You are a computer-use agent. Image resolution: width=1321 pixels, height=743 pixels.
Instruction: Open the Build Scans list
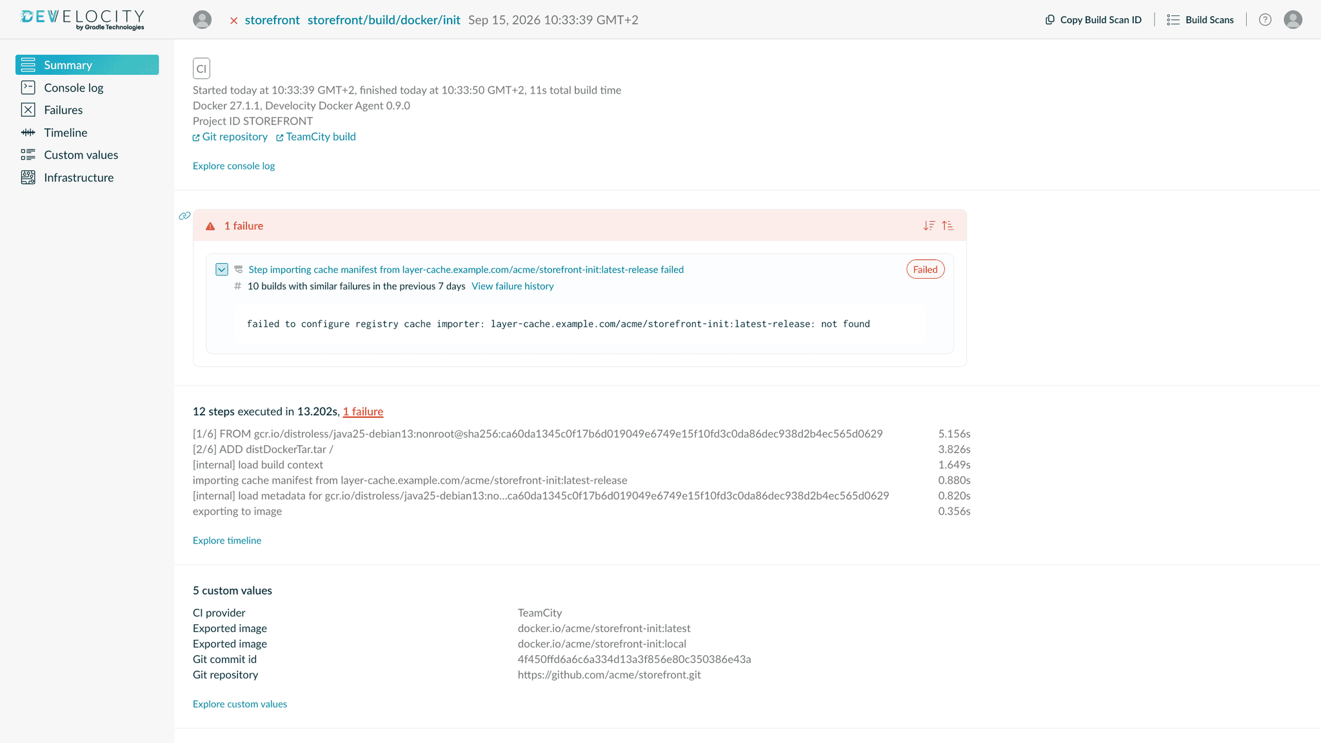coord(1200,19)
